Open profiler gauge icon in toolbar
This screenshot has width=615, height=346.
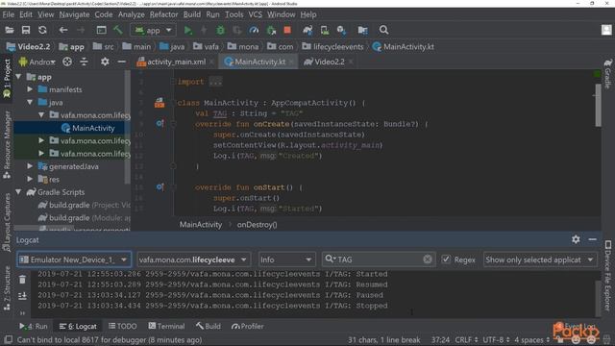point(254,30)
